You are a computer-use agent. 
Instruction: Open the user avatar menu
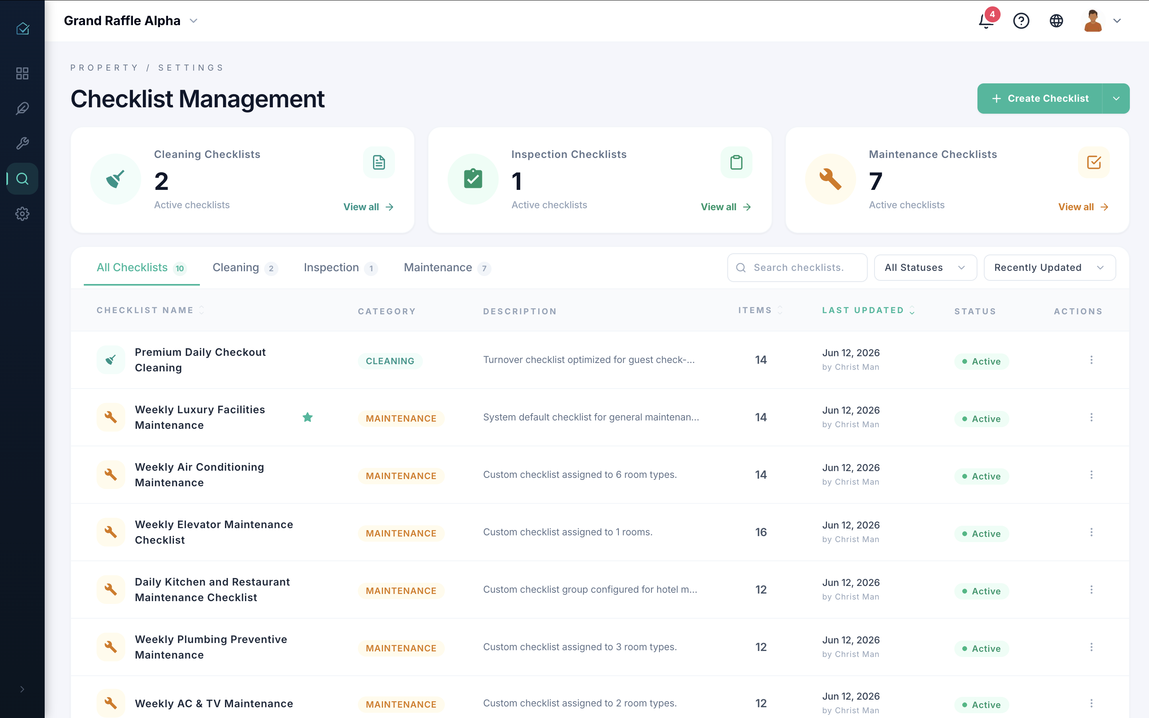click(x=1102, y=21)
